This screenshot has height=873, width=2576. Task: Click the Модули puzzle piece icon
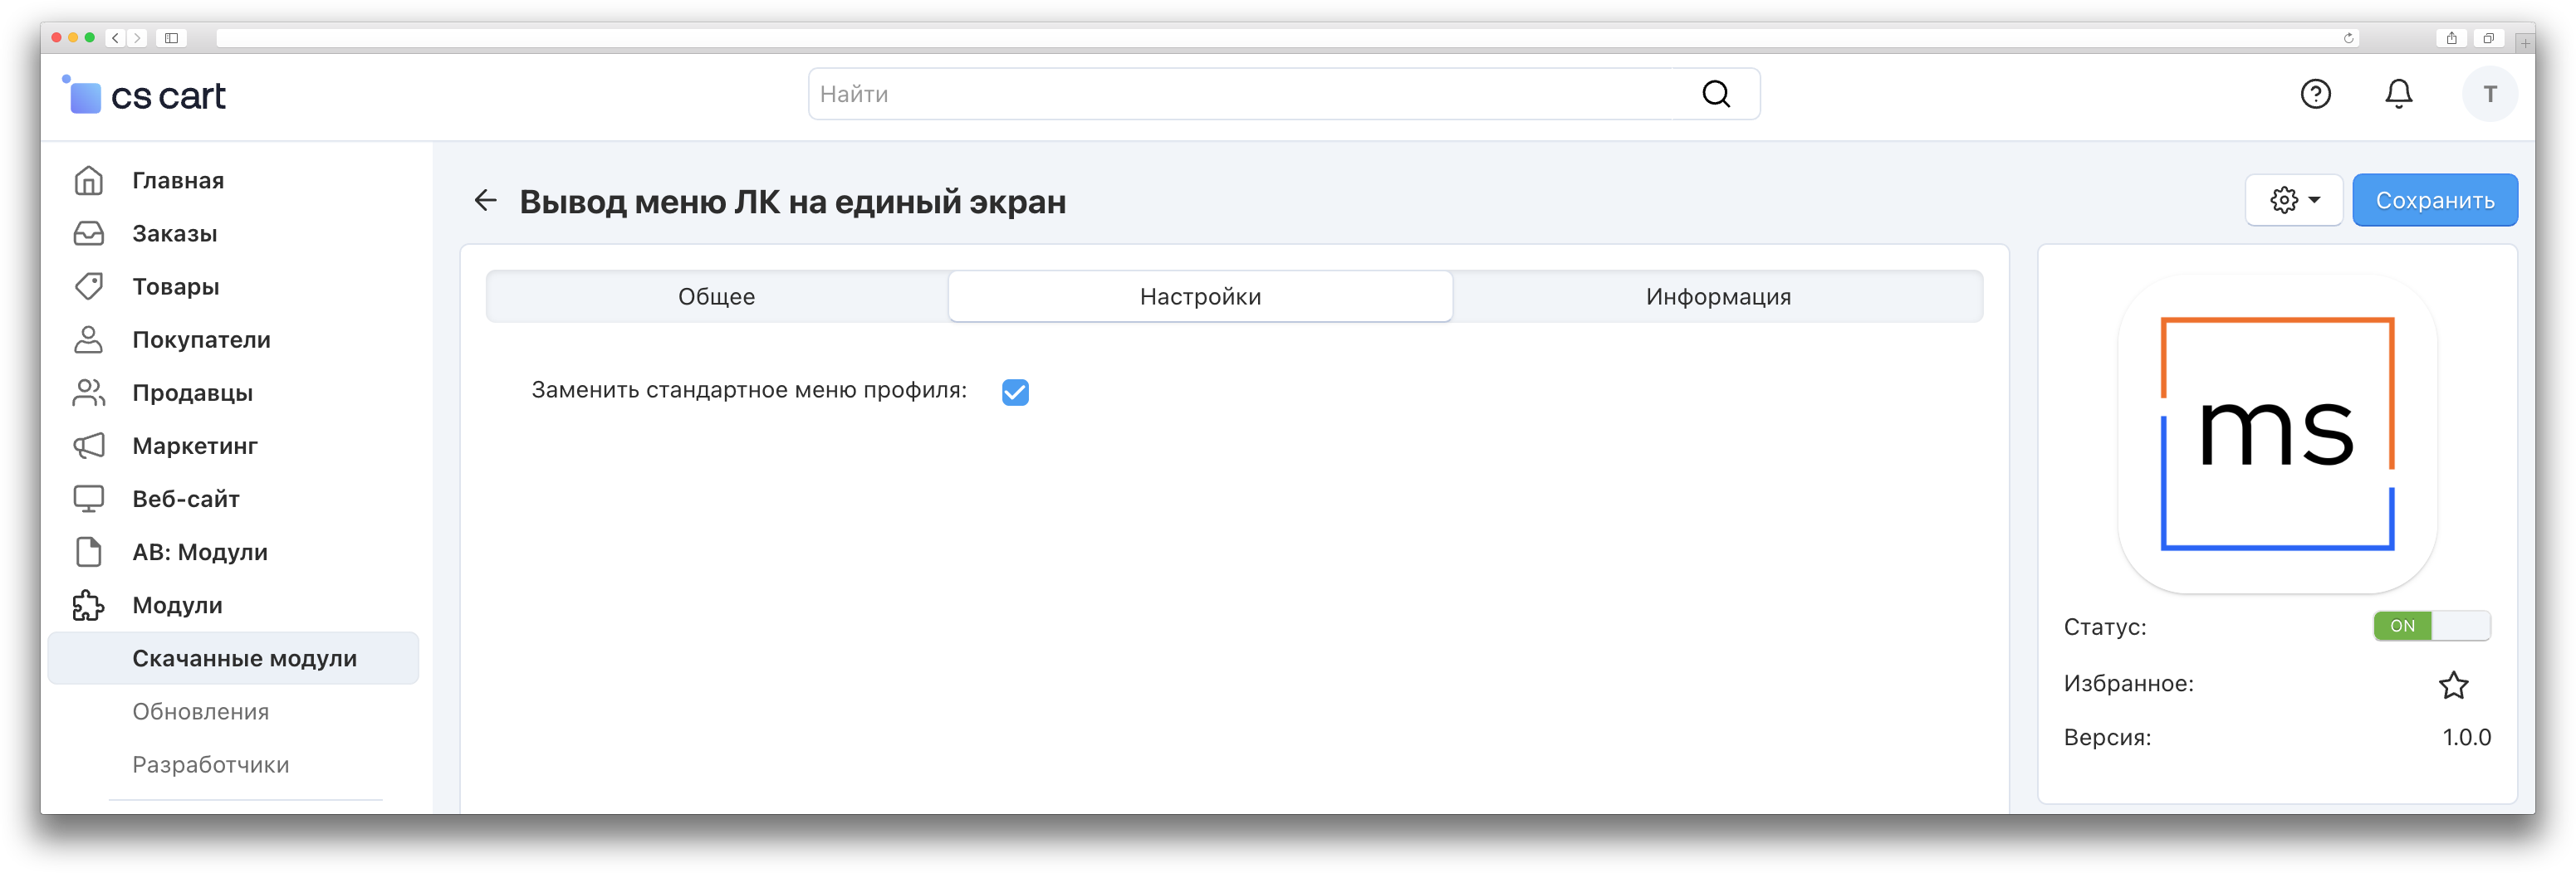click(x=89, y=605)
